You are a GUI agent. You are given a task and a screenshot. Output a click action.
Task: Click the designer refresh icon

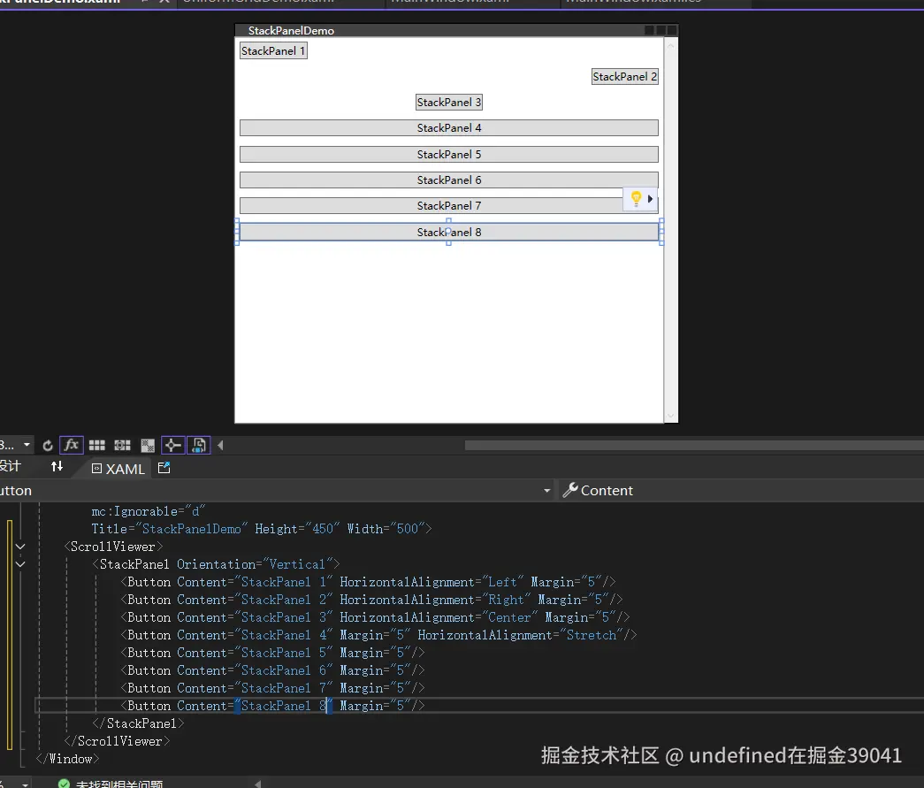point(48,446)
